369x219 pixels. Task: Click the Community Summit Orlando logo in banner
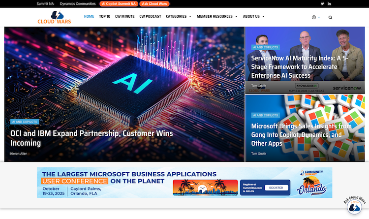[x=312, y=183]
